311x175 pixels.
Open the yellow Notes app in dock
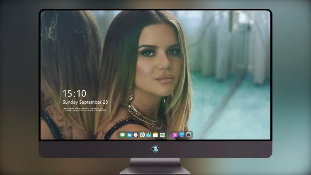coord(155,135)
